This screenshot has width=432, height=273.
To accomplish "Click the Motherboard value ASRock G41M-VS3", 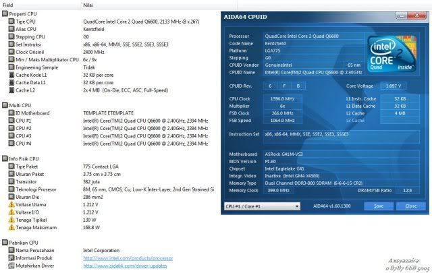I will 342,154.
